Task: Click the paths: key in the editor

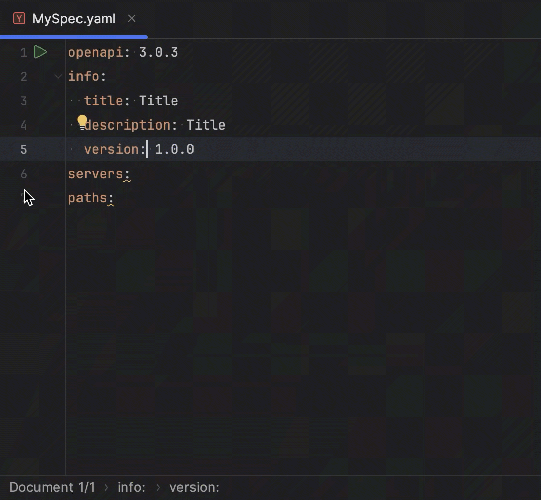Action: coord(90,198)
